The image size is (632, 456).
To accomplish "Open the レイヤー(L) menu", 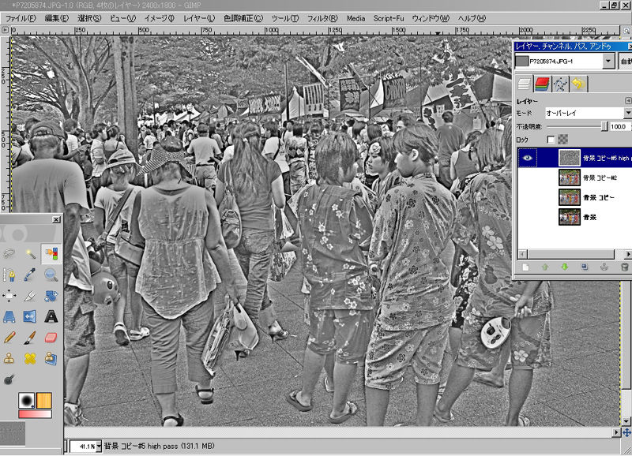I will coord(199,18).
